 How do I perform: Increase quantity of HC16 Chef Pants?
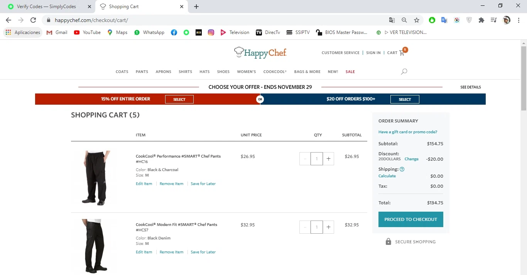pos(328,159)
